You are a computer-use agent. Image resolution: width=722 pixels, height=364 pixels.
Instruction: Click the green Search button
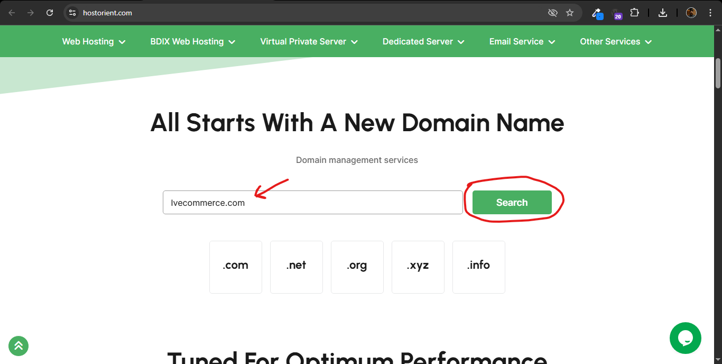coord(512,203)
